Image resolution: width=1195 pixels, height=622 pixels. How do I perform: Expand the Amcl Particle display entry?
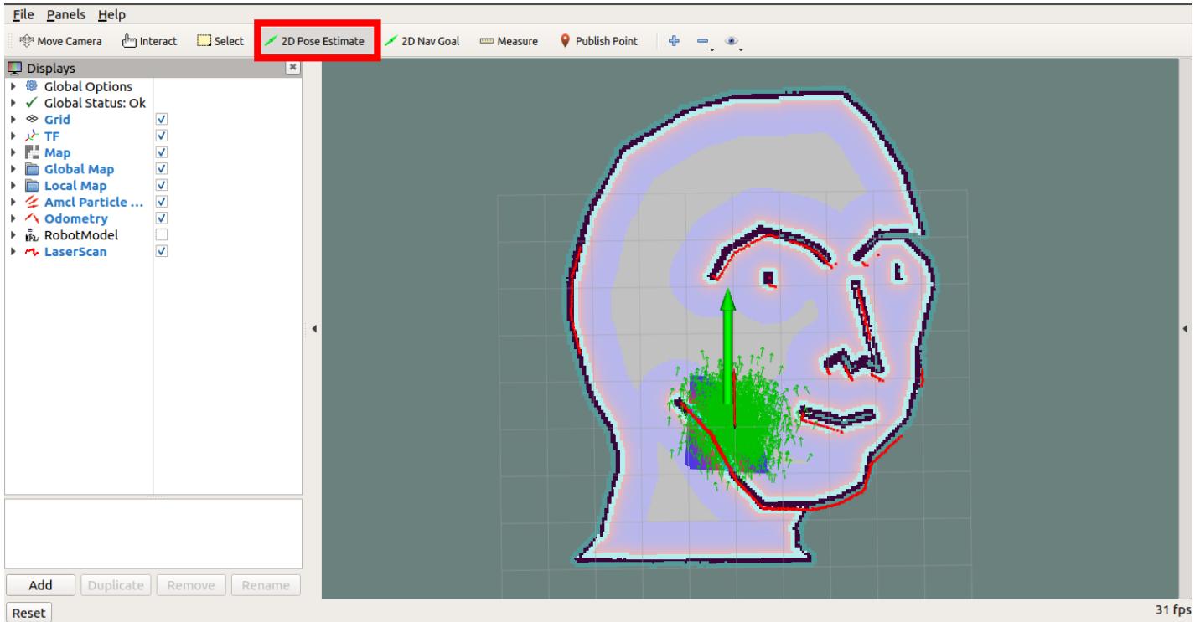coord(12,202)
